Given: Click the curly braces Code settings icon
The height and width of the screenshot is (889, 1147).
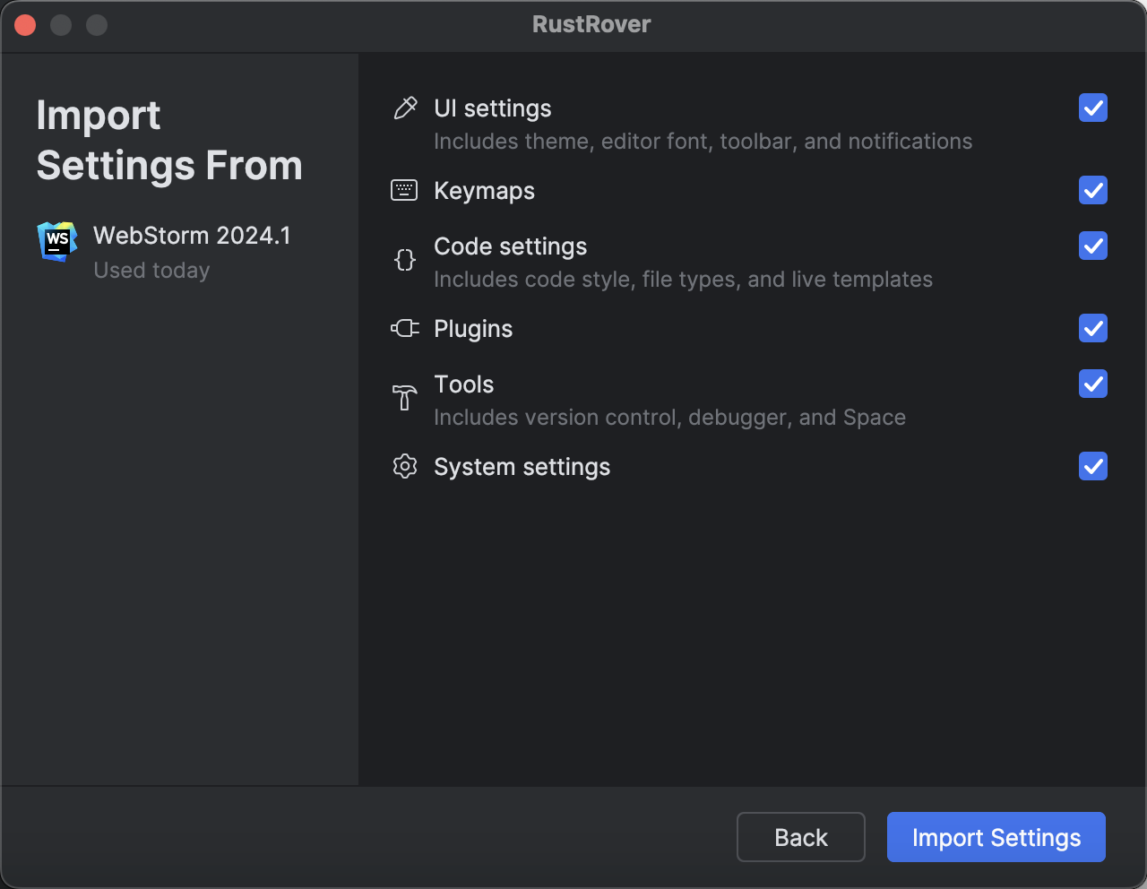Looking at the screenshot, I should [x=405, y=259].
